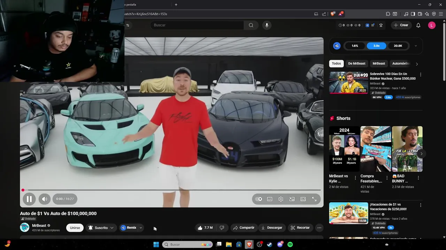Click the 0:00 / 16:27 time display

coord(65,199)
